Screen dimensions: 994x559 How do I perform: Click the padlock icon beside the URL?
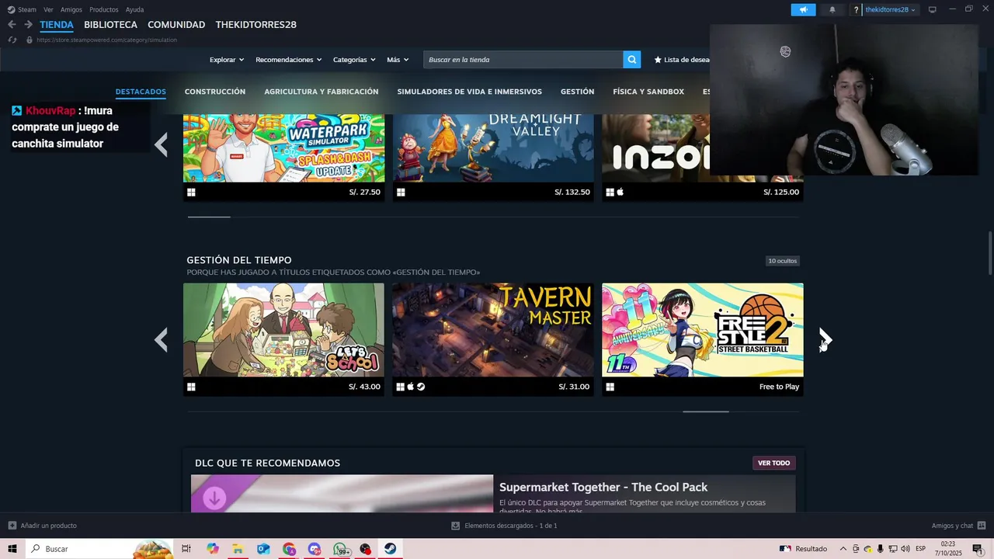pos(30,40)
